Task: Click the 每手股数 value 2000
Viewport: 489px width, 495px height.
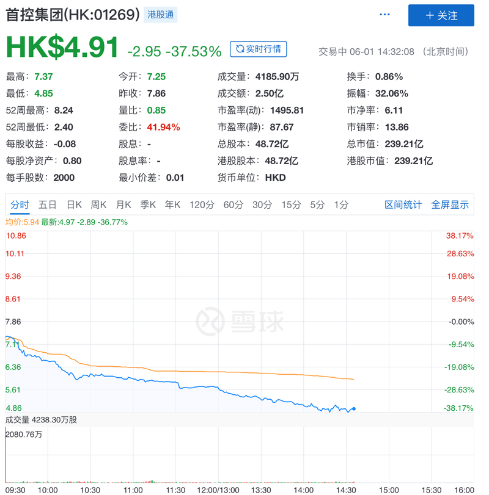Action: [64, 178]
